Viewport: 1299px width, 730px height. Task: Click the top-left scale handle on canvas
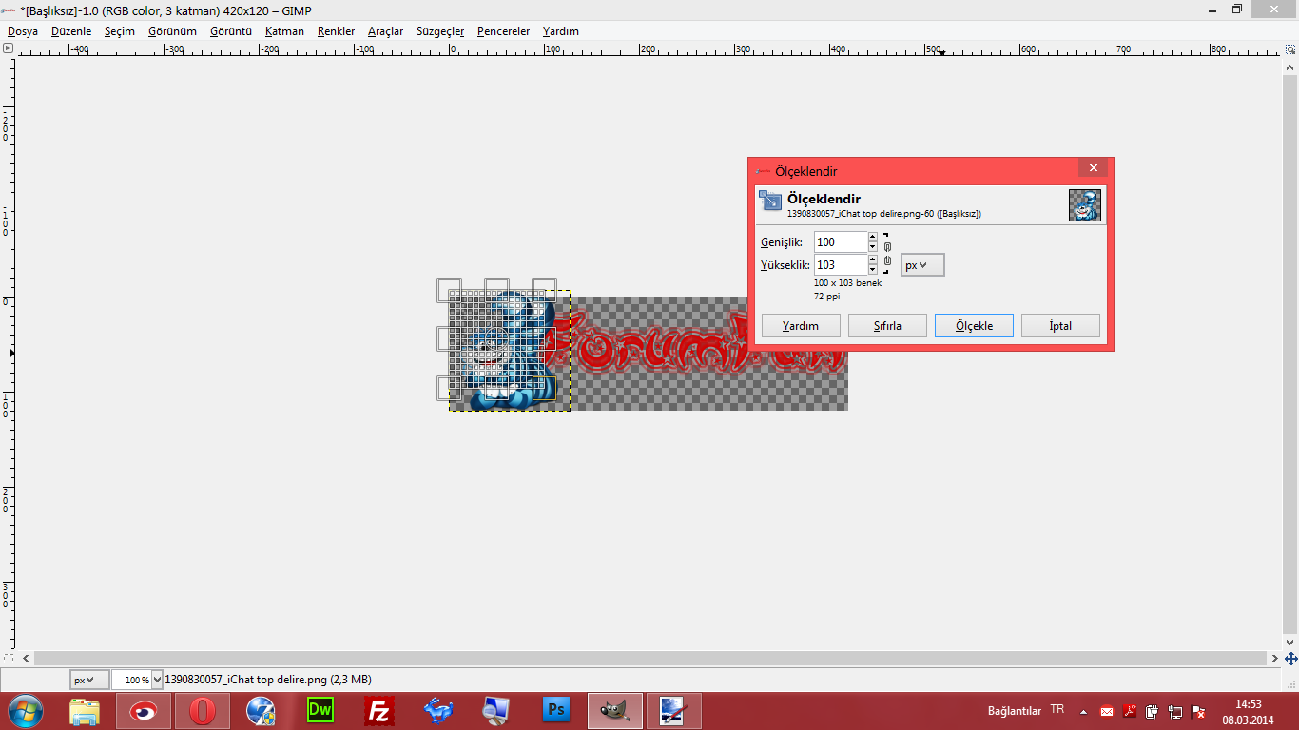tap(449, 290)
